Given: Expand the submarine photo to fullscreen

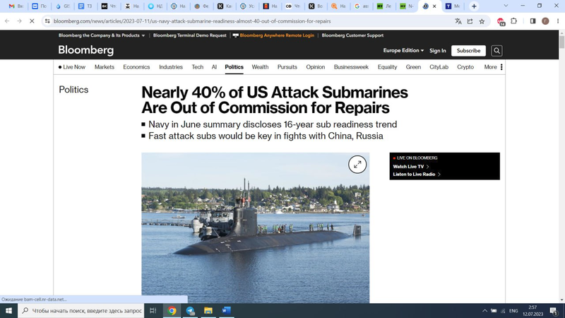Looking at the screenshot, I should click(x=357, y=165).
